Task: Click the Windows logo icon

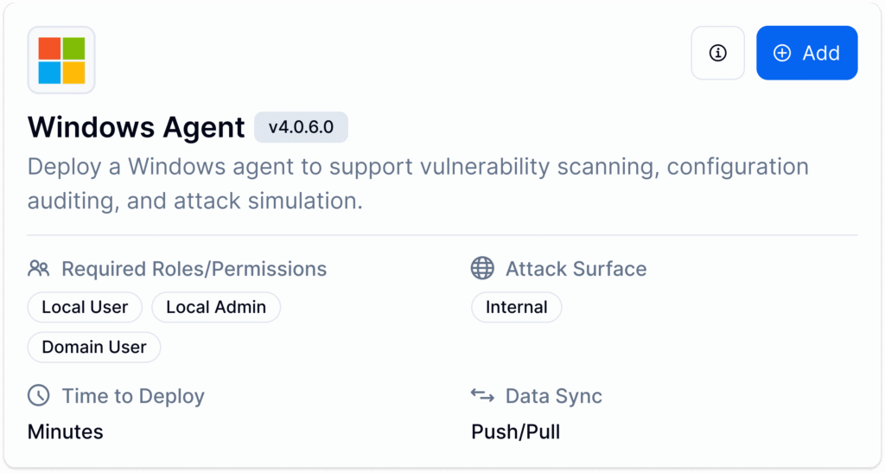Action: tap(61, 60)
